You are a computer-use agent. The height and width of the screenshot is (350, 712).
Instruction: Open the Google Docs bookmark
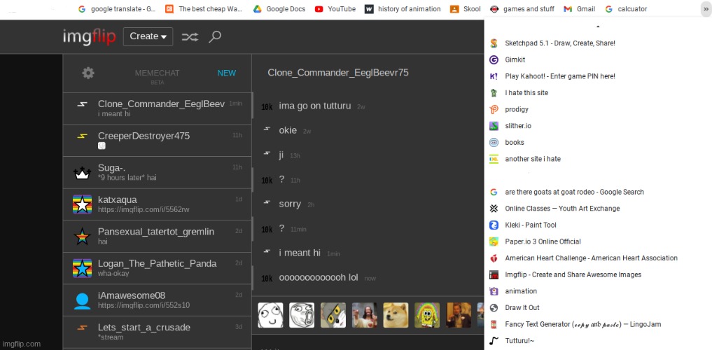pyautogui.click(x=279, y=9)
